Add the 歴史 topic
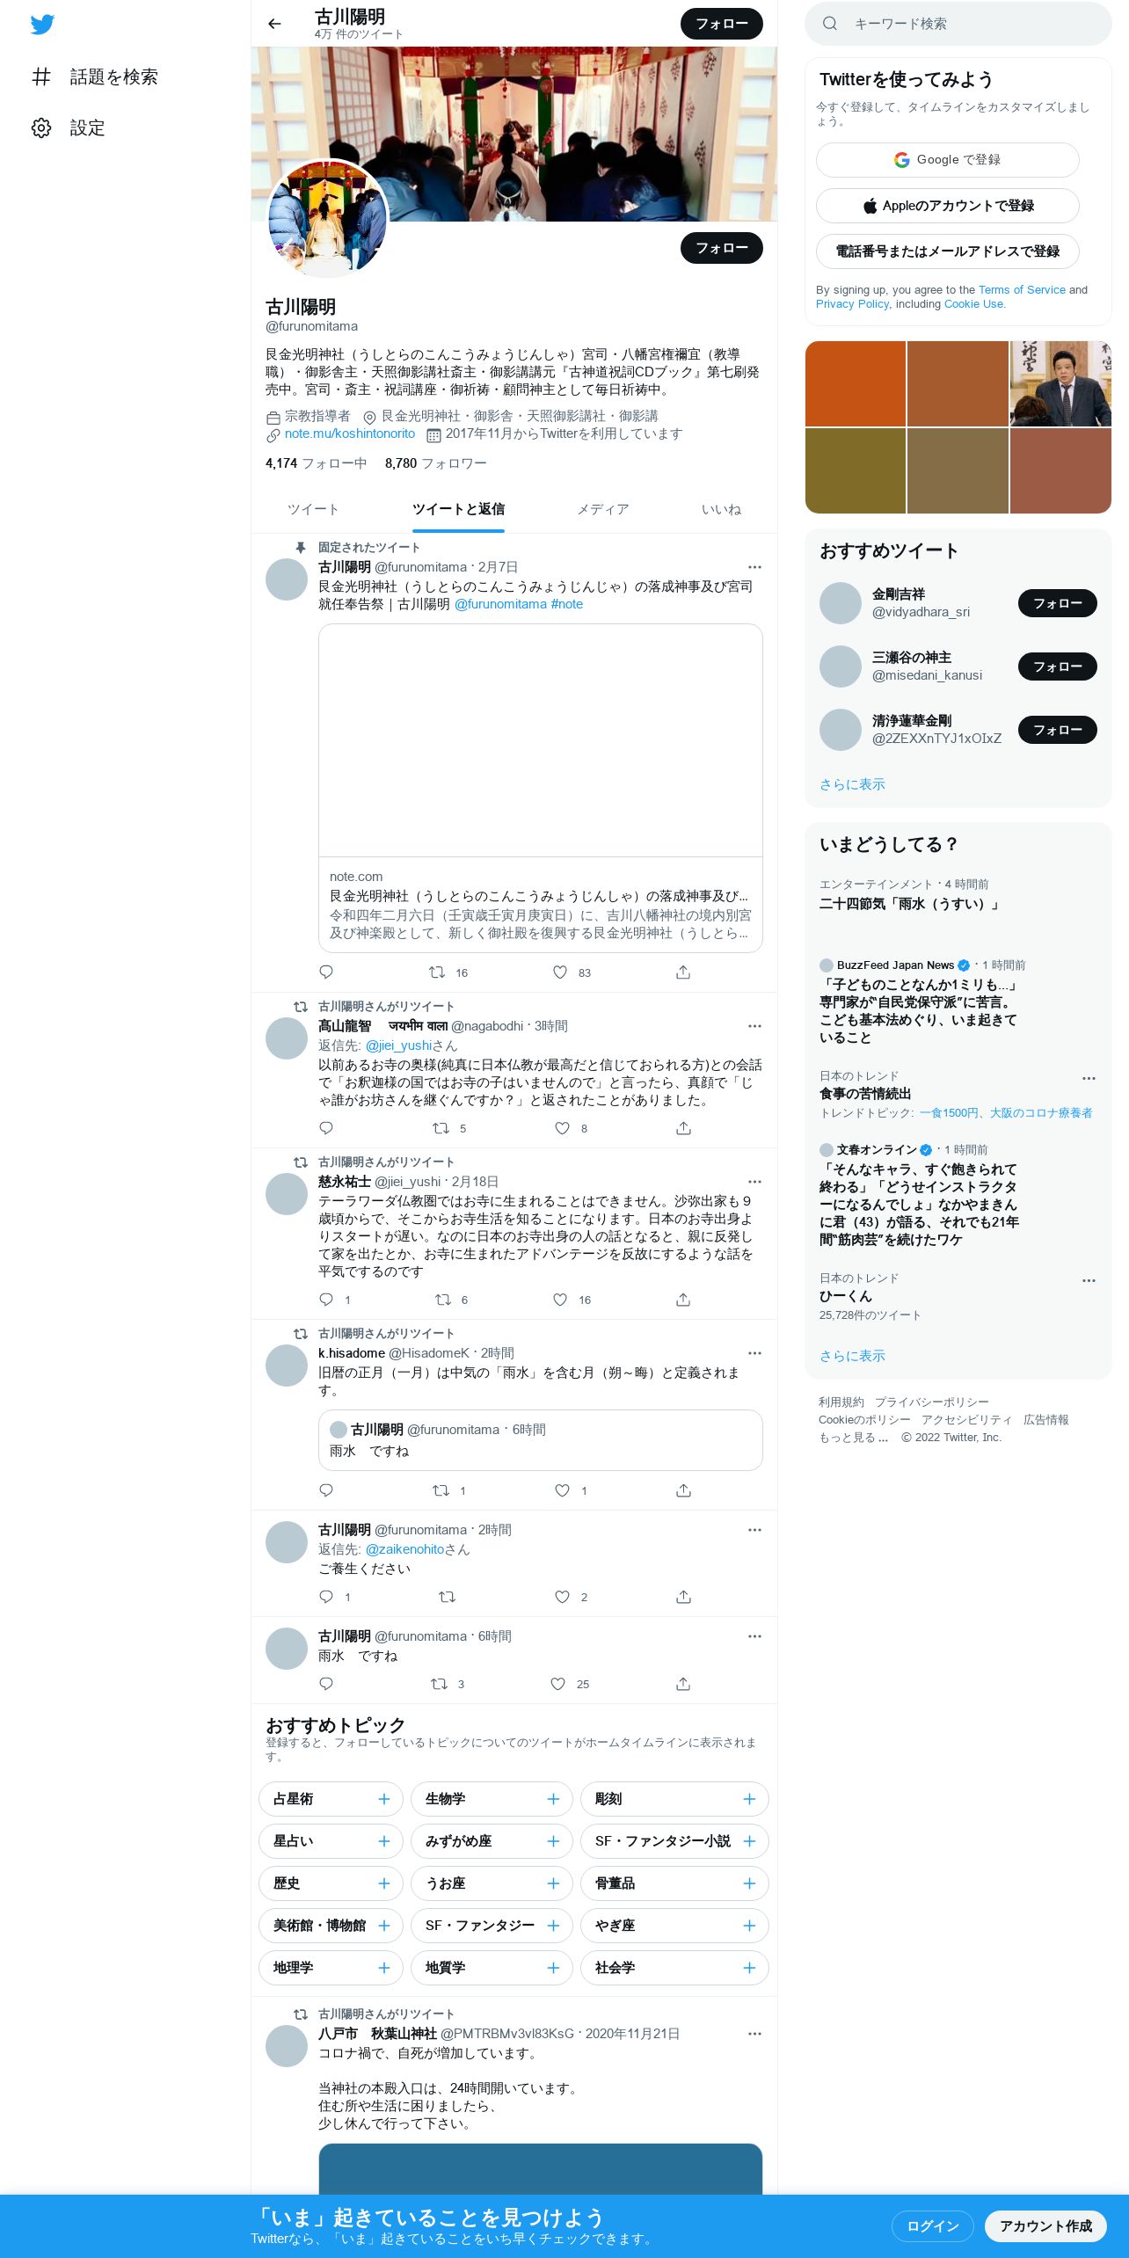 click(x=384, y=1883)
